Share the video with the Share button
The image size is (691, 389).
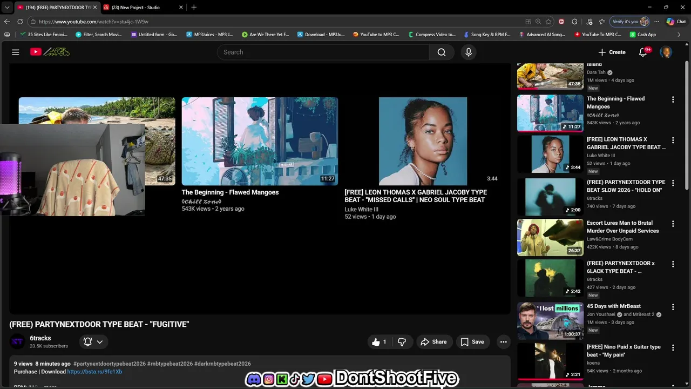433,341
